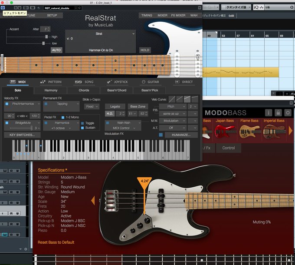Select the fourth Velo Curve icon
This screenshot has height=265, width=295.
pos(194,99)
